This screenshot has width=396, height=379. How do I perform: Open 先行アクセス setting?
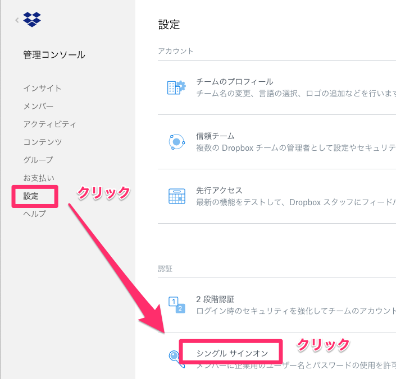coord(219,191)
